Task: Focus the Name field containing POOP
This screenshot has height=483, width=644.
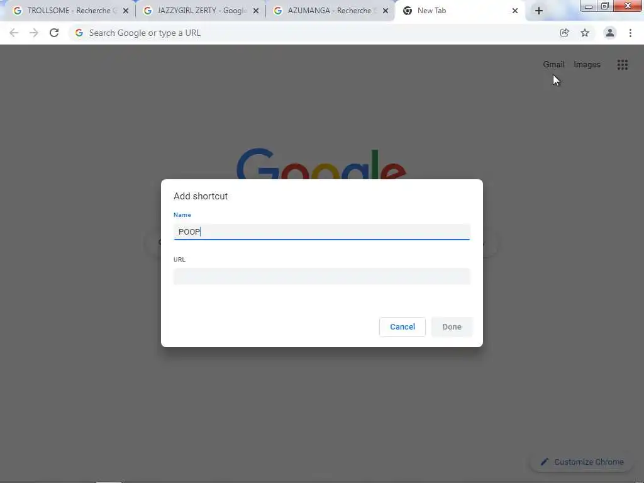Action: coord(321,231)
